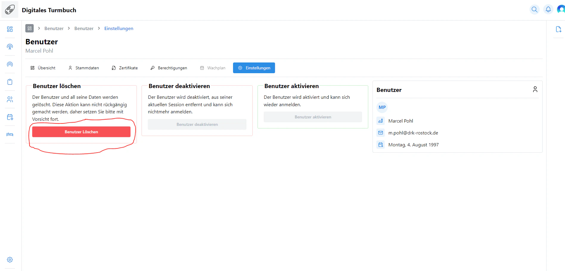This screenshot has height=271, width=565.
Task: Open the search magnifier icon
Action: [x=535, y=10]
